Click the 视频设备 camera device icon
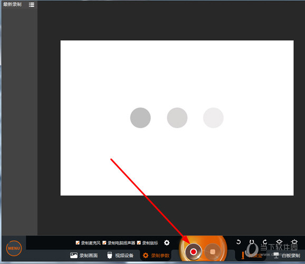Screen dimensions: 305x264 [x=110, y=256]
